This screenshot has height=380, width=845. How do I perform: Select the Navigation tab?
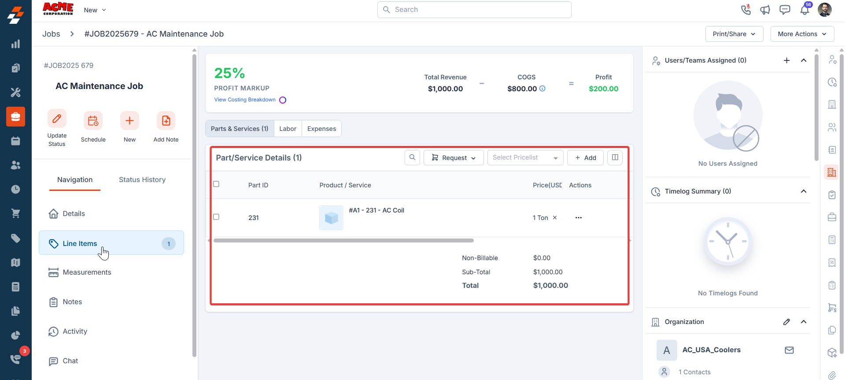75,180
